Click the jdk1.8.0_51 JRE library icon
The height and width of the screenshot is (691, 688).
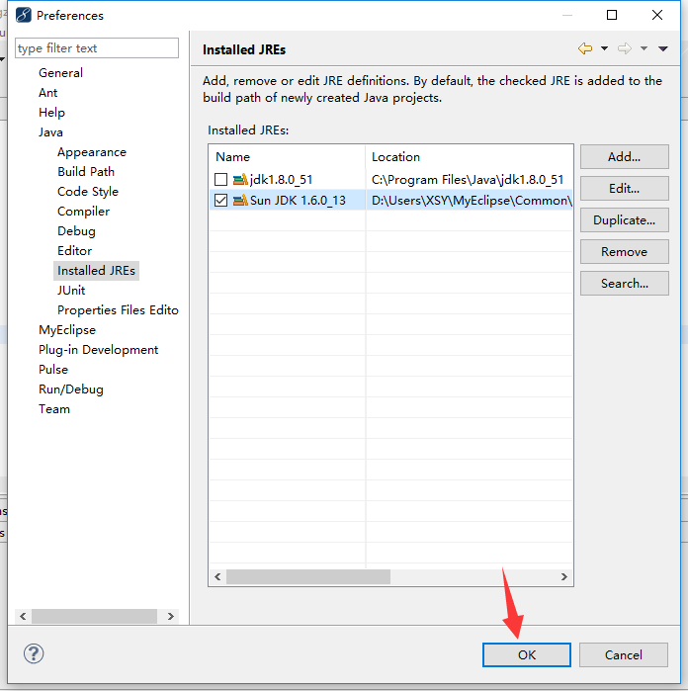click(x=240, y=180)
